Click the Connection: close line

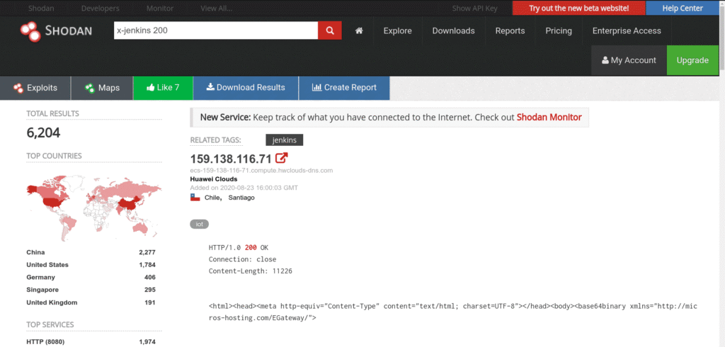pyautogui.click(x=242, y=260)
